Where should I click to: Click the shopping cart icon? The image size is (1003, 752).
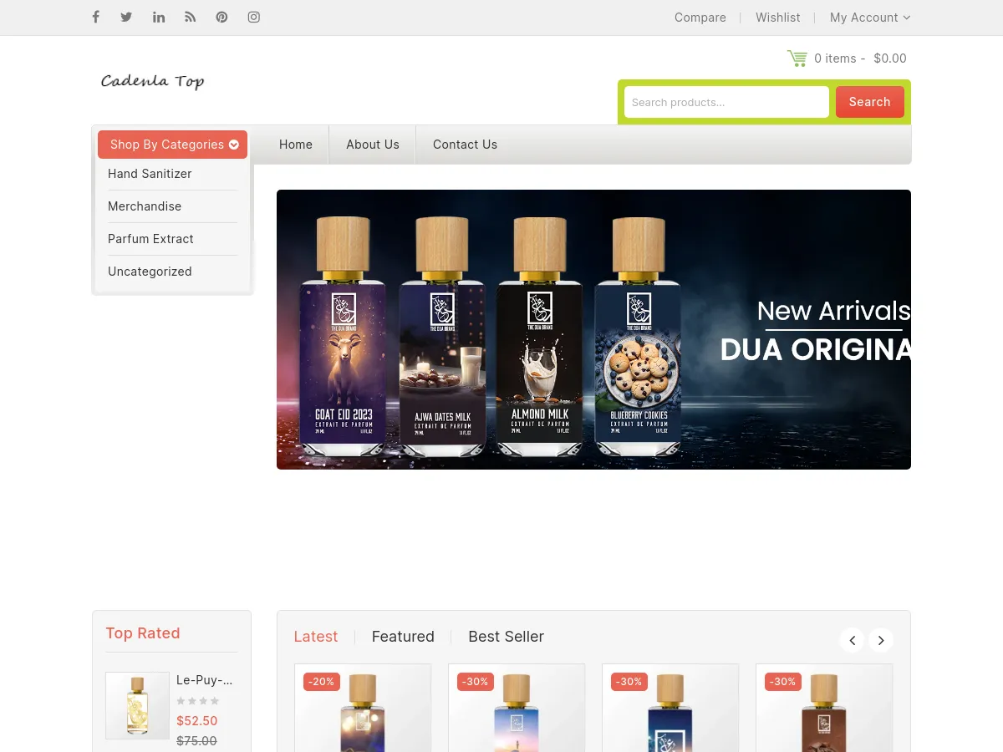pos(797,58)
